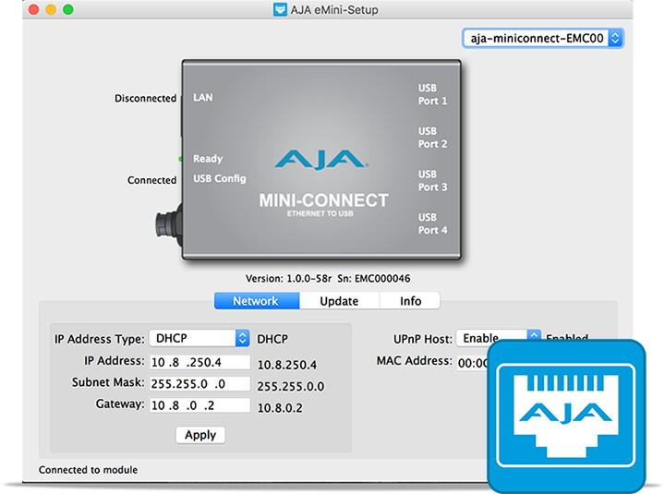The height and width of the screenshot is (494, 665).
Task: Click the USB Config label on the device
Action: [x=219, y=178]
